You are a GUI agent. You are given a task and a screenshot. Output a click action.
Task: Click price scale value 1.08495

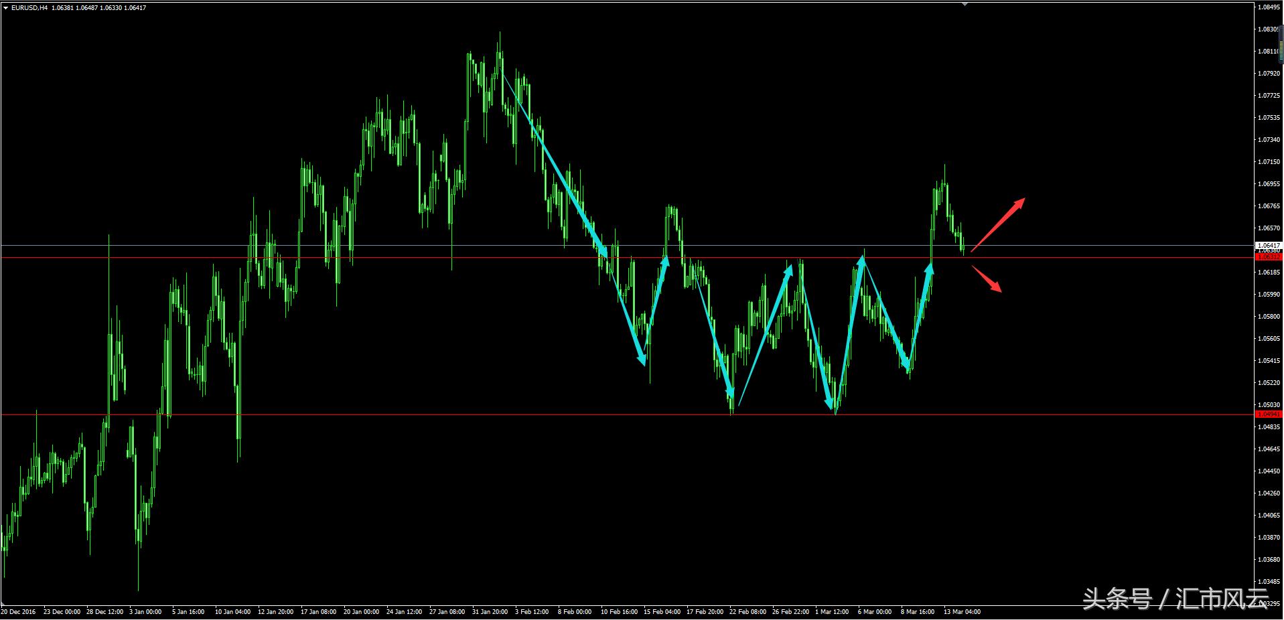[x=1269, y=7]
